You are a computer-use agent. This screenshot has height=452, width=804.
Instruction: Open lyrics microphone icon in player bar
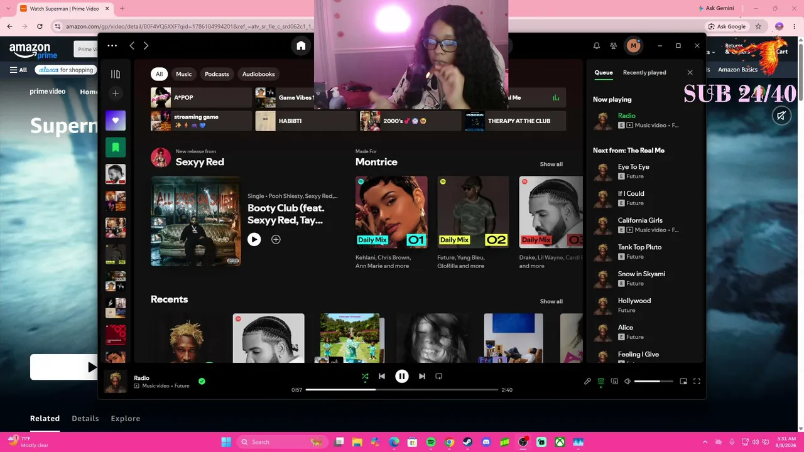tap(587, 381)
